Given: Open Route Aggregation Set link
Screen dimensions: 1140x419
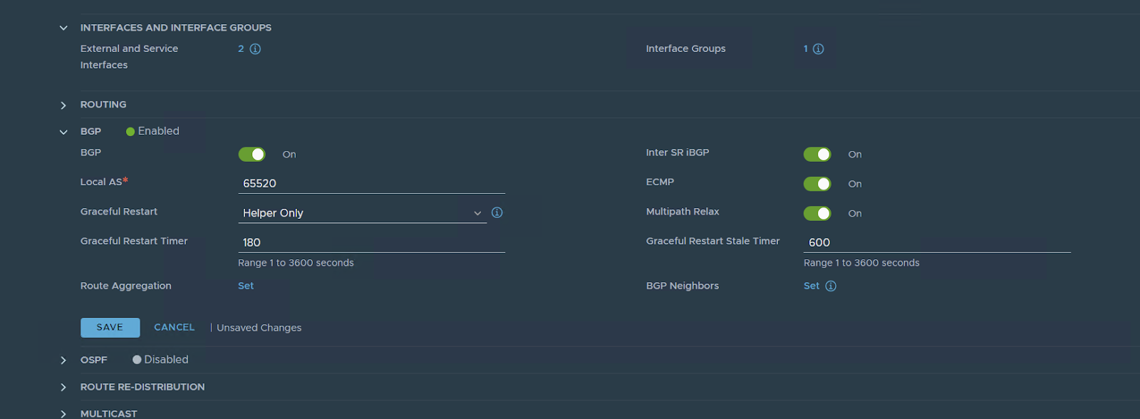Looking at the screenshot, I should coord(246,286).
